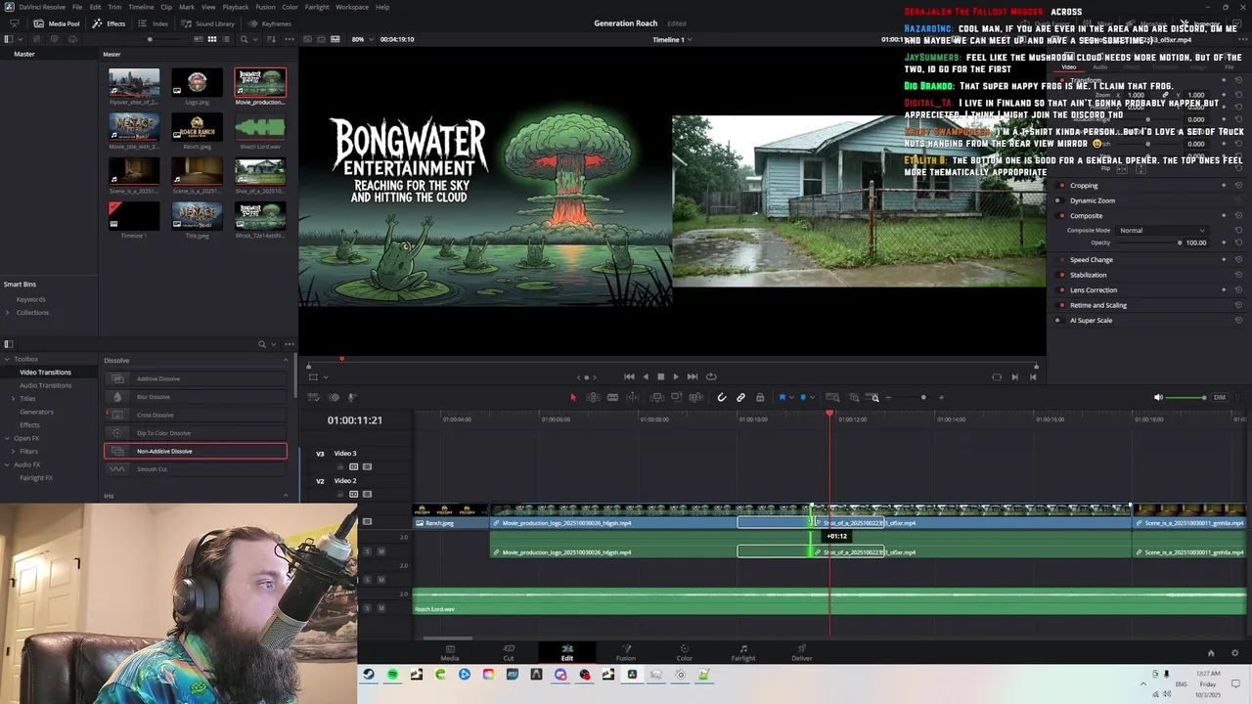Toggle the Media Pool panel button
Screen dimensions: 1252x704
click(57, 23)
